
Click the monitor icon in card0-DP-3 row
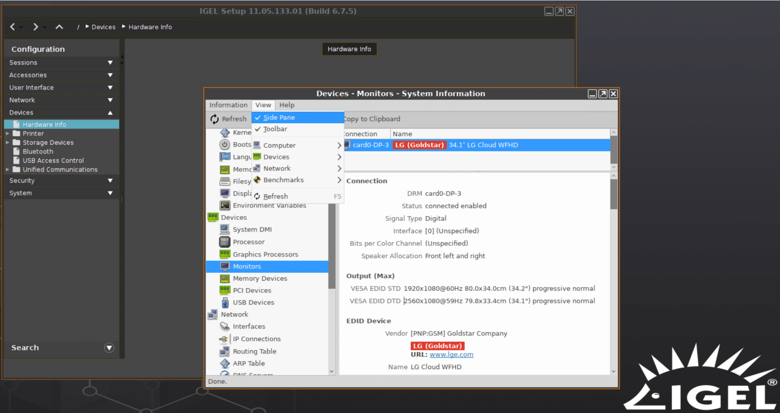pos(347,145)
